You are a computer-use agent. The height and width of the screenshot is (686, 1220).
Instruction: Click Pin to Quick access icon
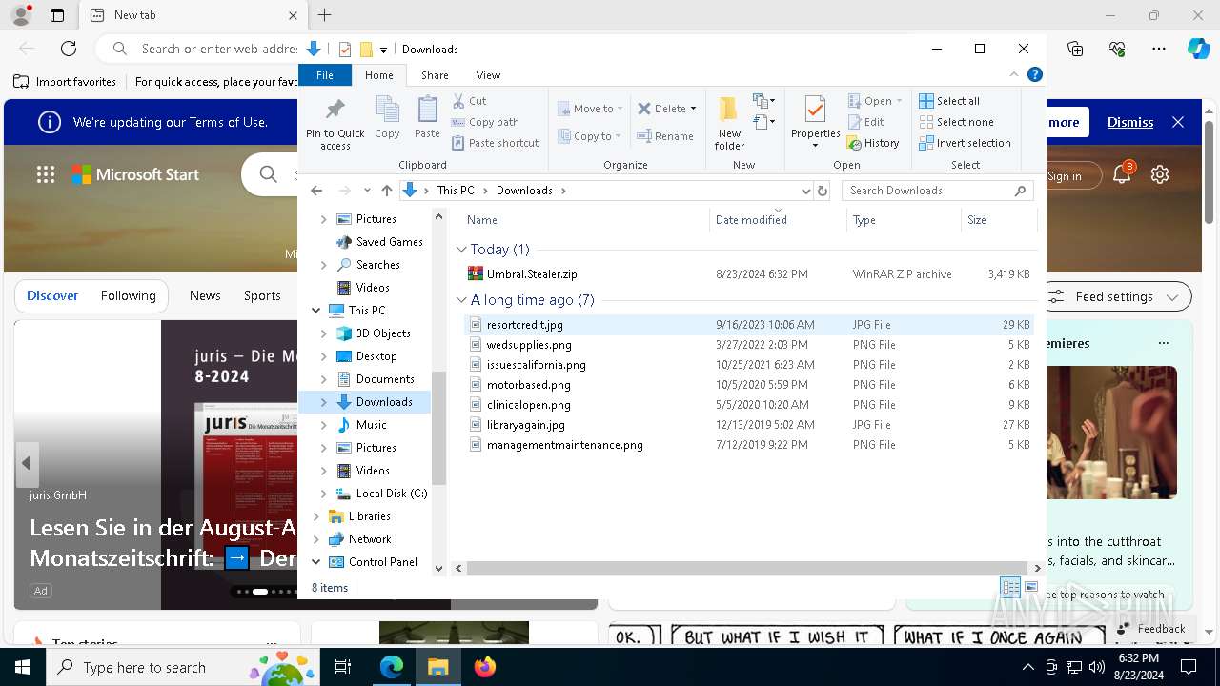pyautogui.click(x=335, y=123)
